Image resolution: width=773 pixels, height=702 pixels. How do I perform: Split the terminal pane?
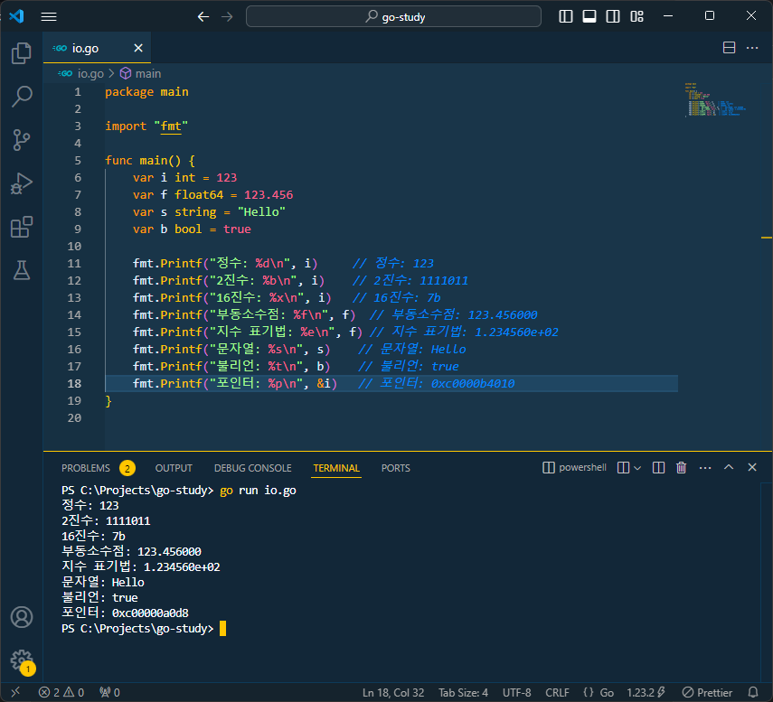pyautogui.click(x=658, y=467)
